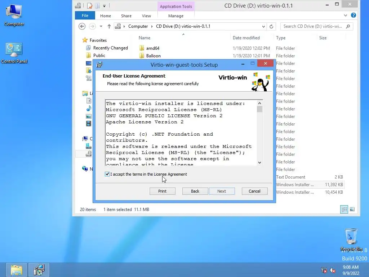The image size is (369, 277).
Task: Sort by the Name column header
Action: (145, 38)
